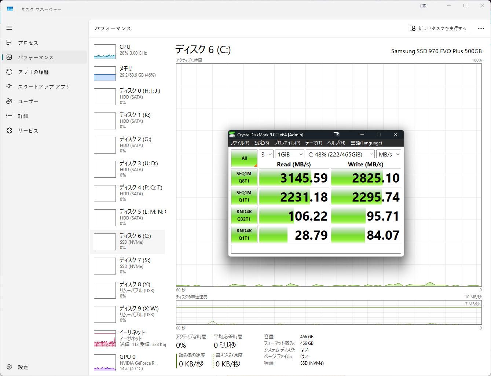
Task: Click the 読み取り速度 value 0 KB/秒
Action: (191, 364)
